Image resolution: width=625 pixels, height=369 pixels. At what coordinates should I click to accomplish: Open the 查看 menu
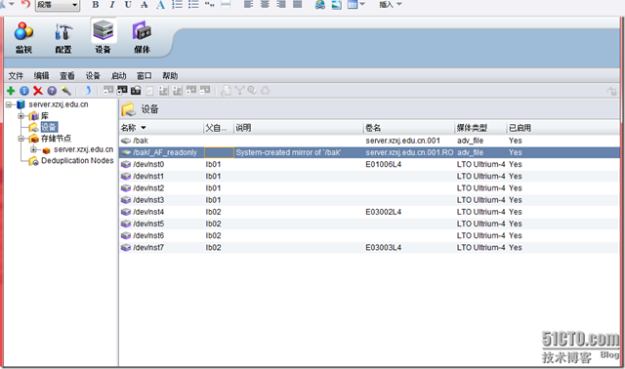67,76
